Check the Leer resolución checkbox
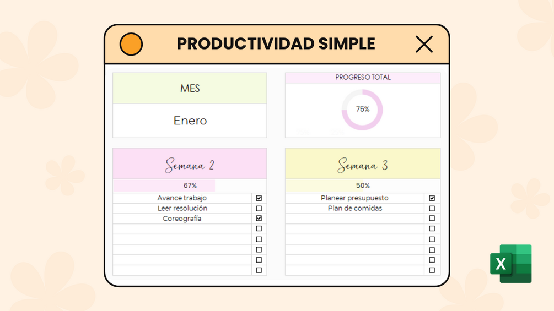Image resolution: width=554 pixels, height=311 pixels. tap(259, 209)
